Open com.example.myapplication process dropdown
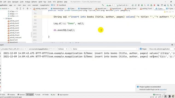This screenshot has width=175, height=98. (42, 49)
